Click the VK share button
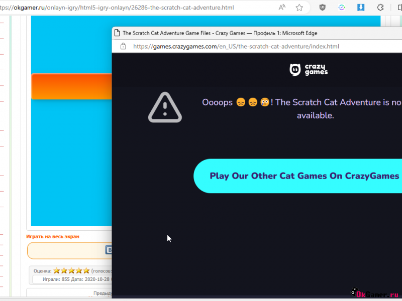Viewport: 402px width, 301px height. coord(109,250)
